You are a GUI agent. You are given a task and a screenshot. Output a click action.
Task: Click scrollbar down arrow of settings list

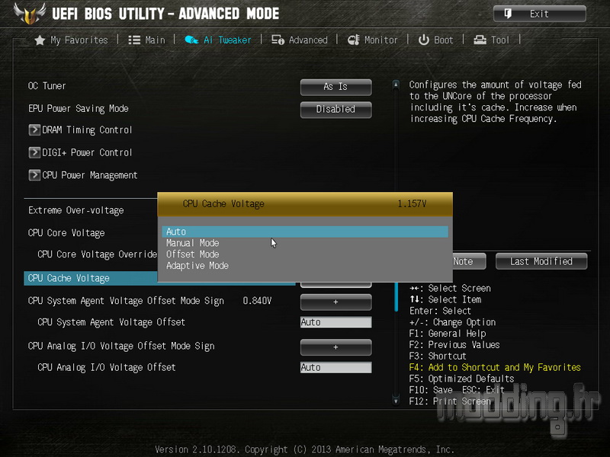click(396, 401)
